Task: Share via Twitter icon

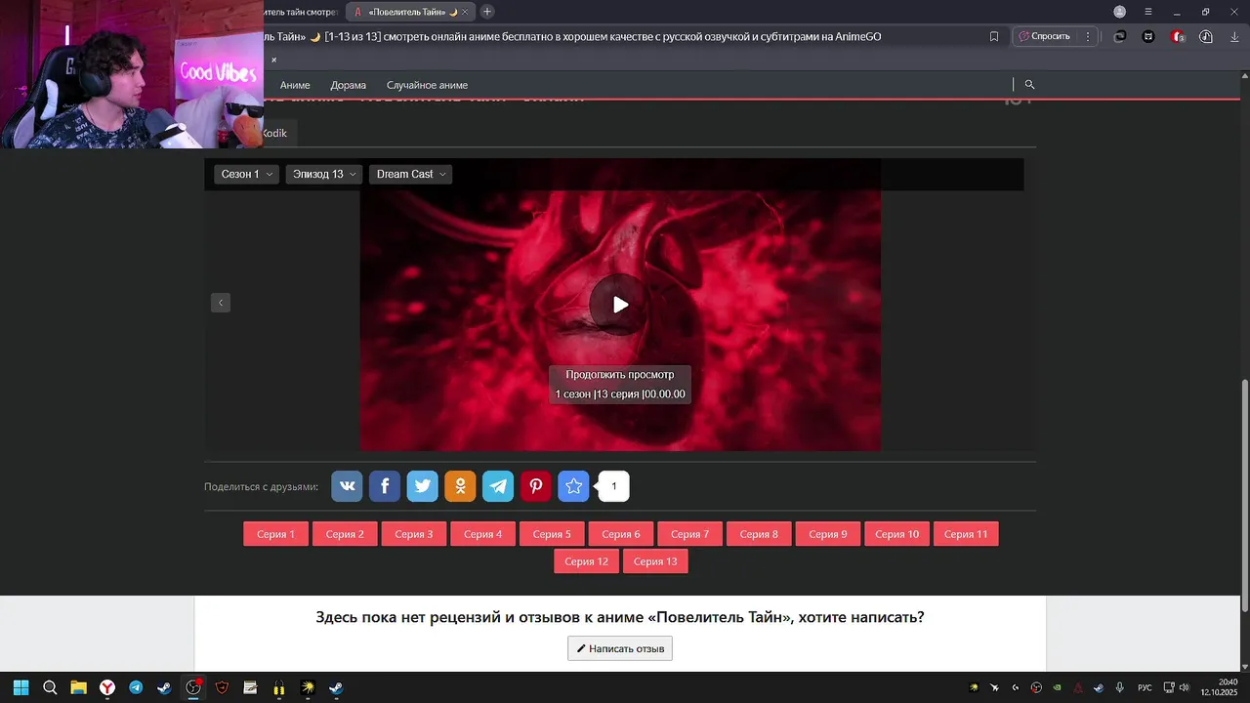Action: click(423, 486)
